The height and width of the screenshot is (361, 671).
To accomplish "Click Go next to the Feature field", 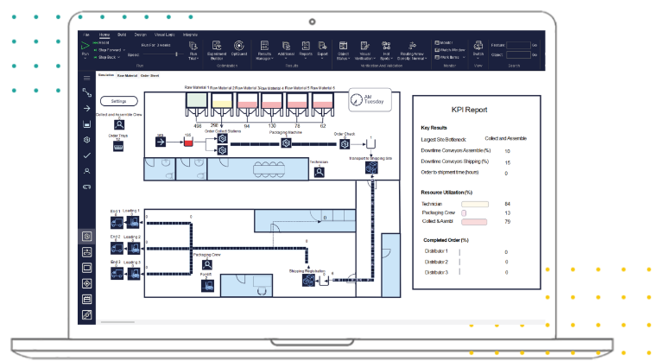I will pyautogui.click(x=535, y=45).
